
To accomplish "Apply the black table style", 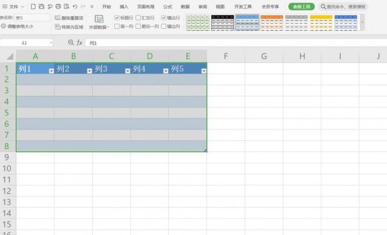I will (x=223, y=23).
